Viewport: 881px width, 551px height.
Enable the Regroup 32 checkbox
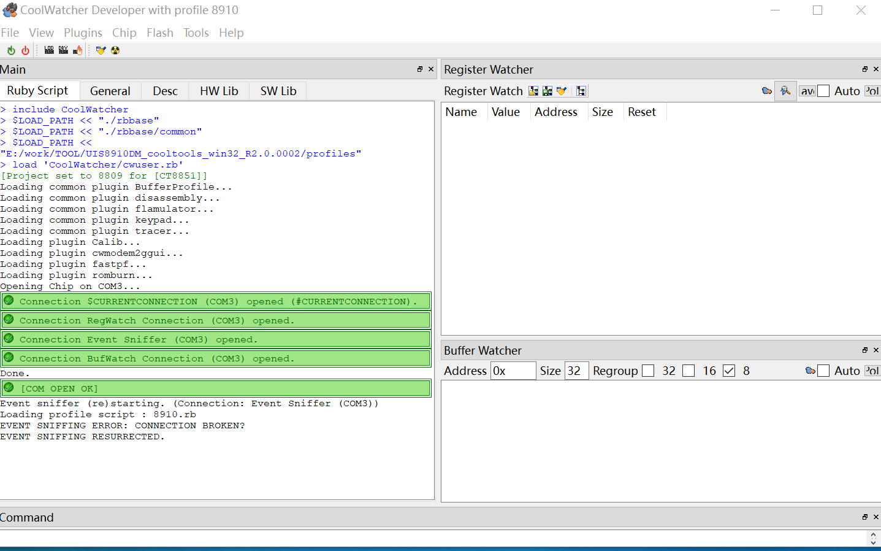pos(648,371)
